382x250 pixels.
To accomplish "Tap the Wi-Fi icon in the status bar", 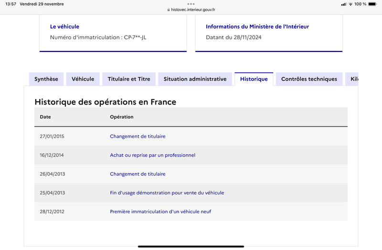I will (x=350, y=4).
